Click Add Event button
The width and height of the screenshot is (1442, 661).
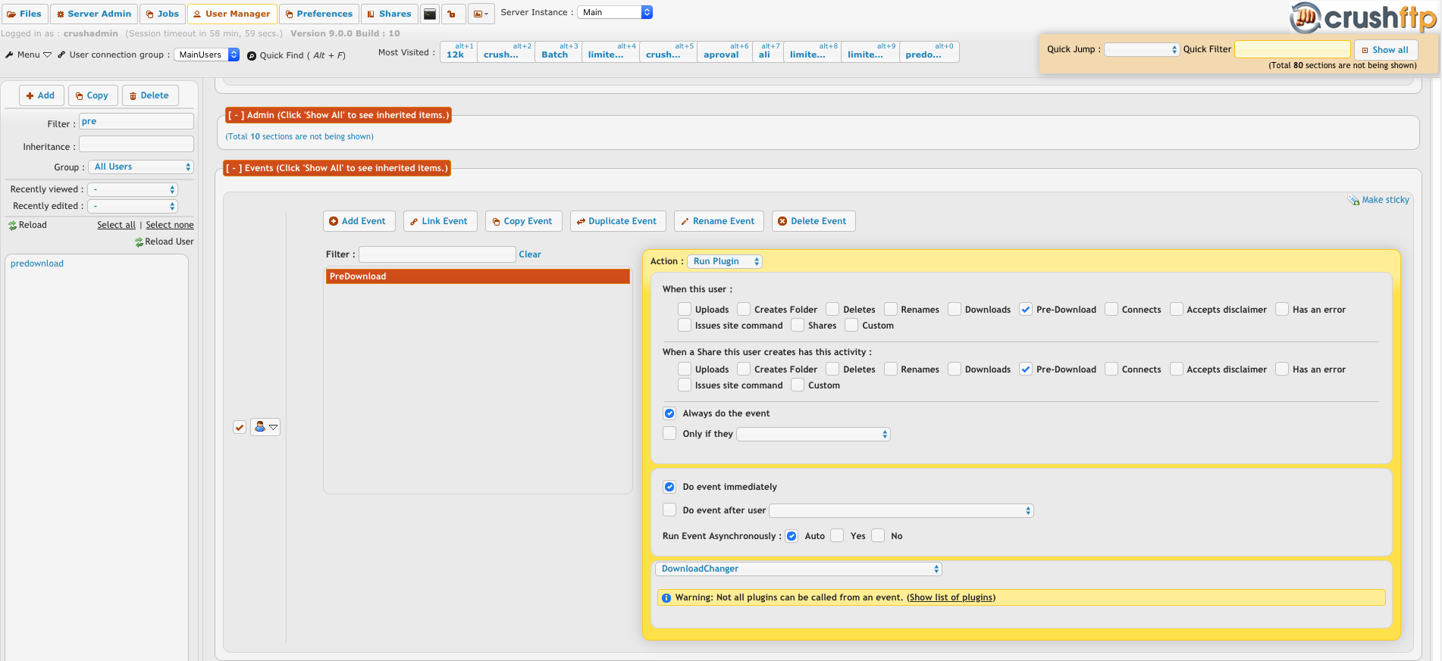(359, 221)
